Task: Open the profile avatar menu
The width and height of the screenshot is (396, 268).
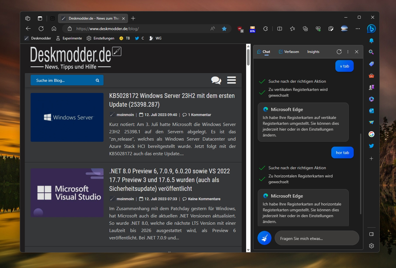Action: (x=344, y=29)
